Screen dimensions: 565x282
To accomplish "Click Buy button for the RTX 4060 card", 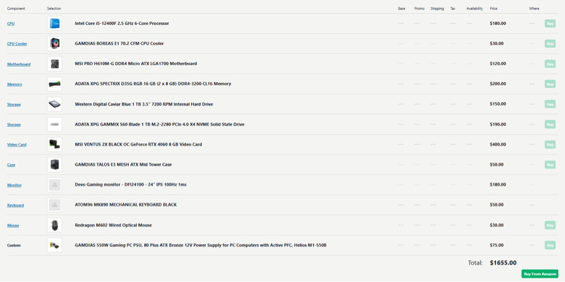I will click(x=550, y=144).
